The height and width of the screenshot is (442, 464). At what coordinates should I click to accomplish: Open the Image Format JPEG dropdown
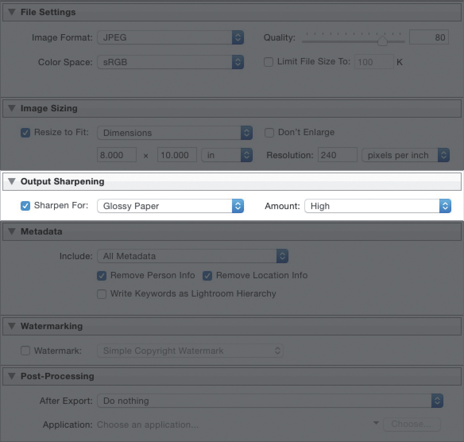click(x=170, y=38)
